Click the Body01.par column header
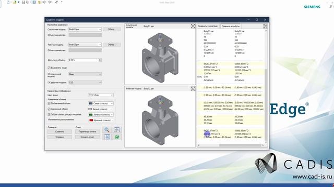 click(209, 31)
